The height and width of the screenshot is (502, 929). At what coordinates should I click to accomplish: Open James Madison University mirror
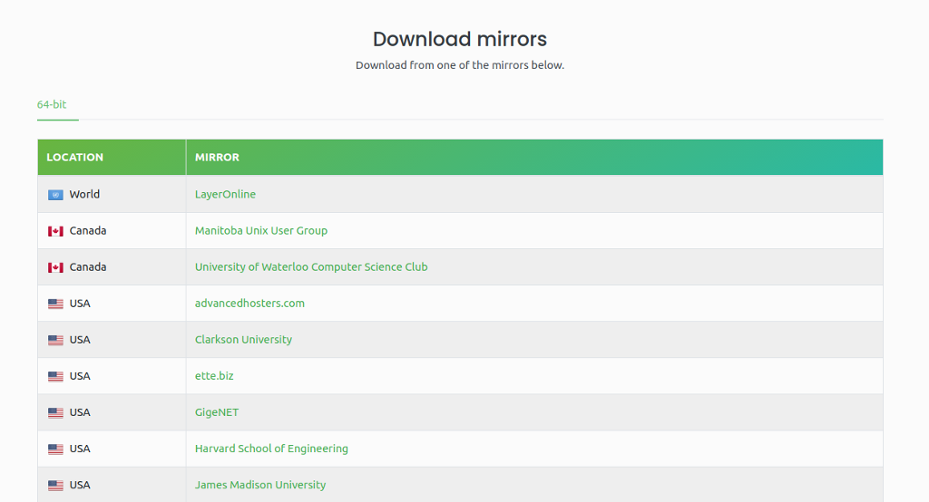(260, 484)
